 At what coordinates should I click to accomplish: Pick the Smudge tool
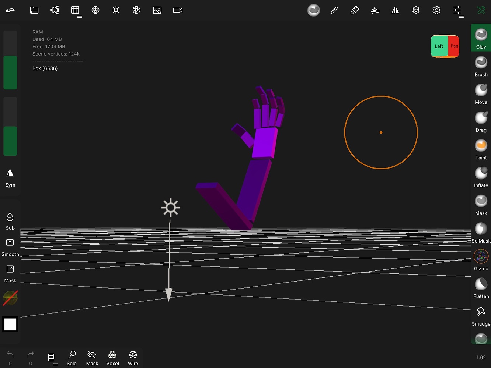click(481, 316)
